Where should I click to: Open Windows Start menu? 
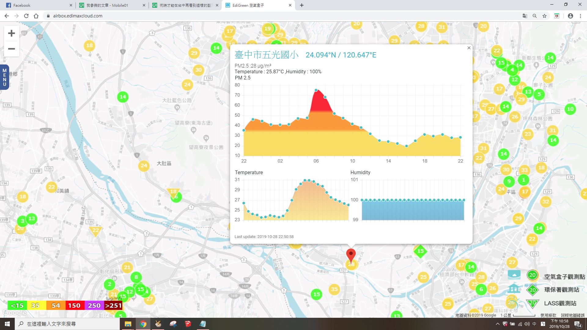point(7,324)
